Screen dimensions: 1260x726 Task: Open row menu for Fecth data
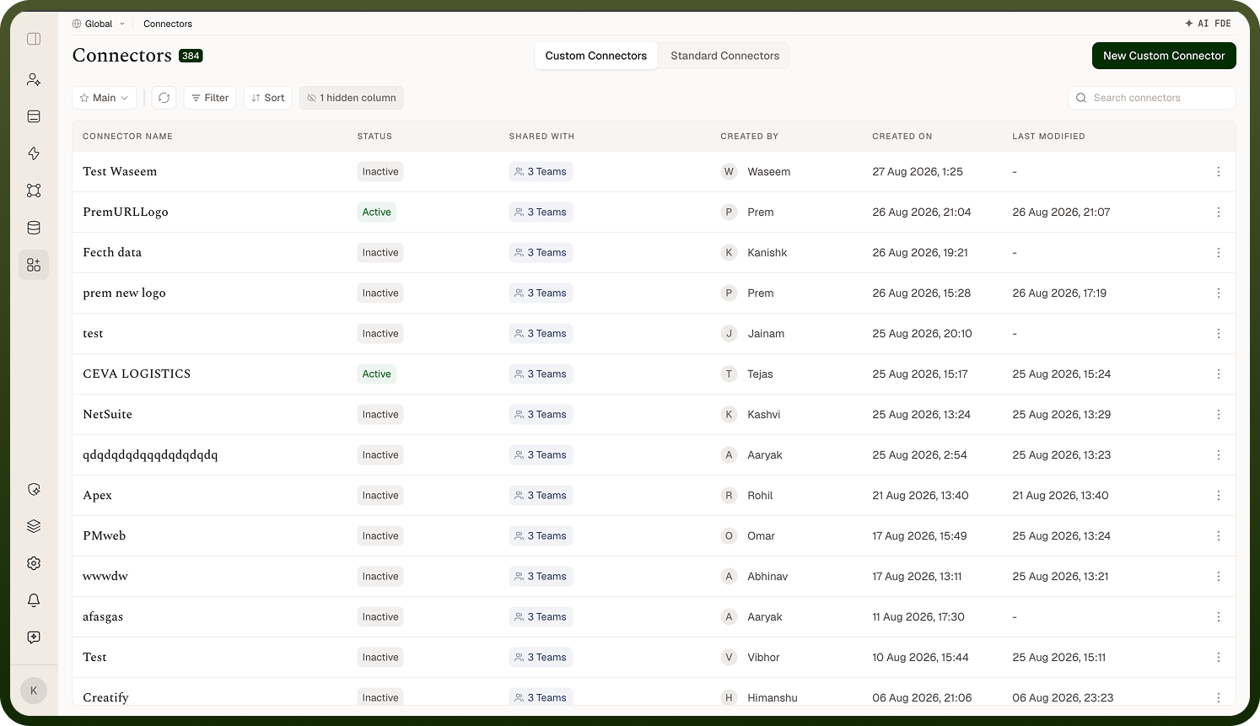(1219, 253)
